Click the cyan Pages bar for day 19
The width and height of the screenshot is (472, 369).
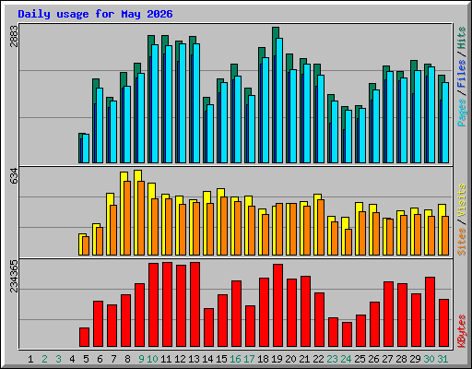point(279,101)
